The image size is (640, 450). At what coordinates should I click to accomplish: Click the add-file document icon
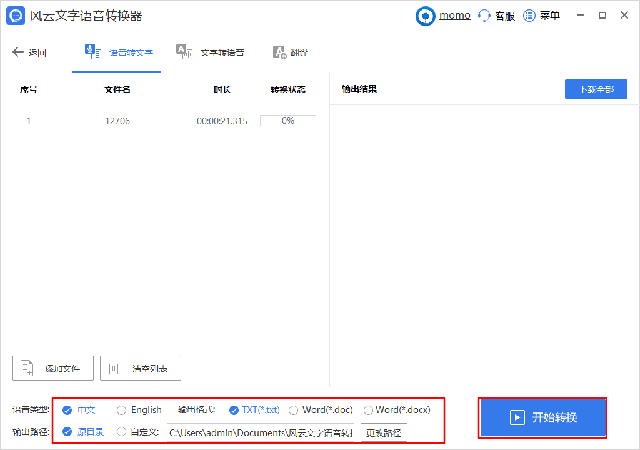tap(27, 368)
